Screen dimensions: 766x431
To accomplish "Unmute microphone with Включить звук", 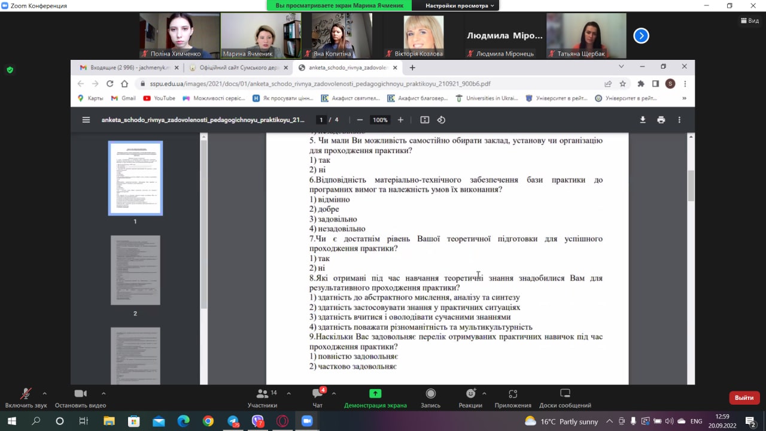I will tap(26, 397).
